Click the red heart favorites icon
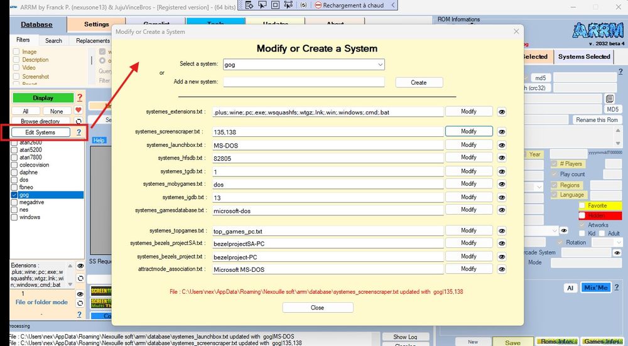Viewport: 628px width, 346px height. (78, 110)
